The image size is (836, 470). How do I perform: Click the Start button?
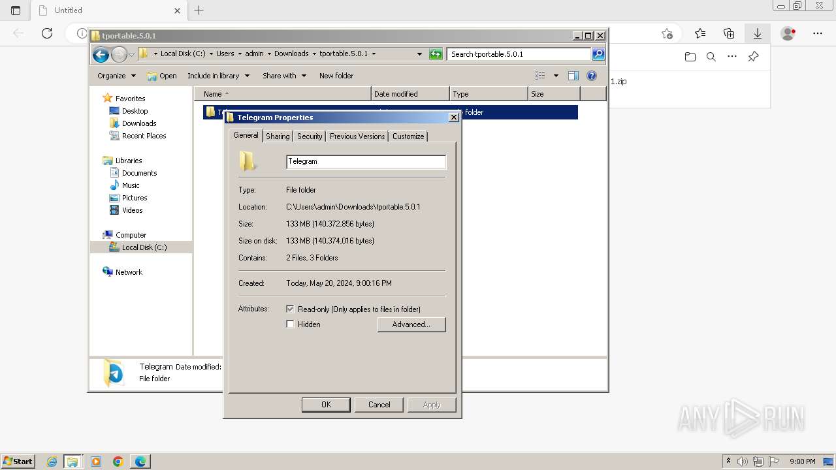18,462
